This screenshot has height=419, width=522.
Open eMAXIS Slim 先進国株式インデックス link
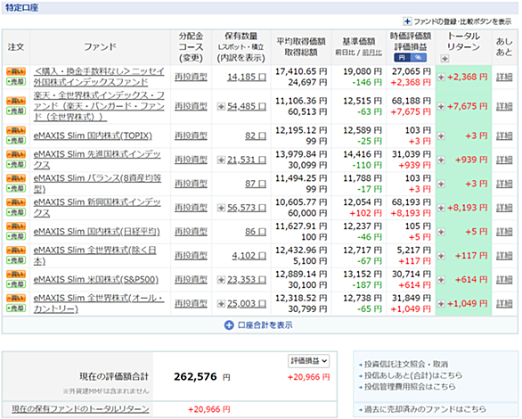[97, 160]
